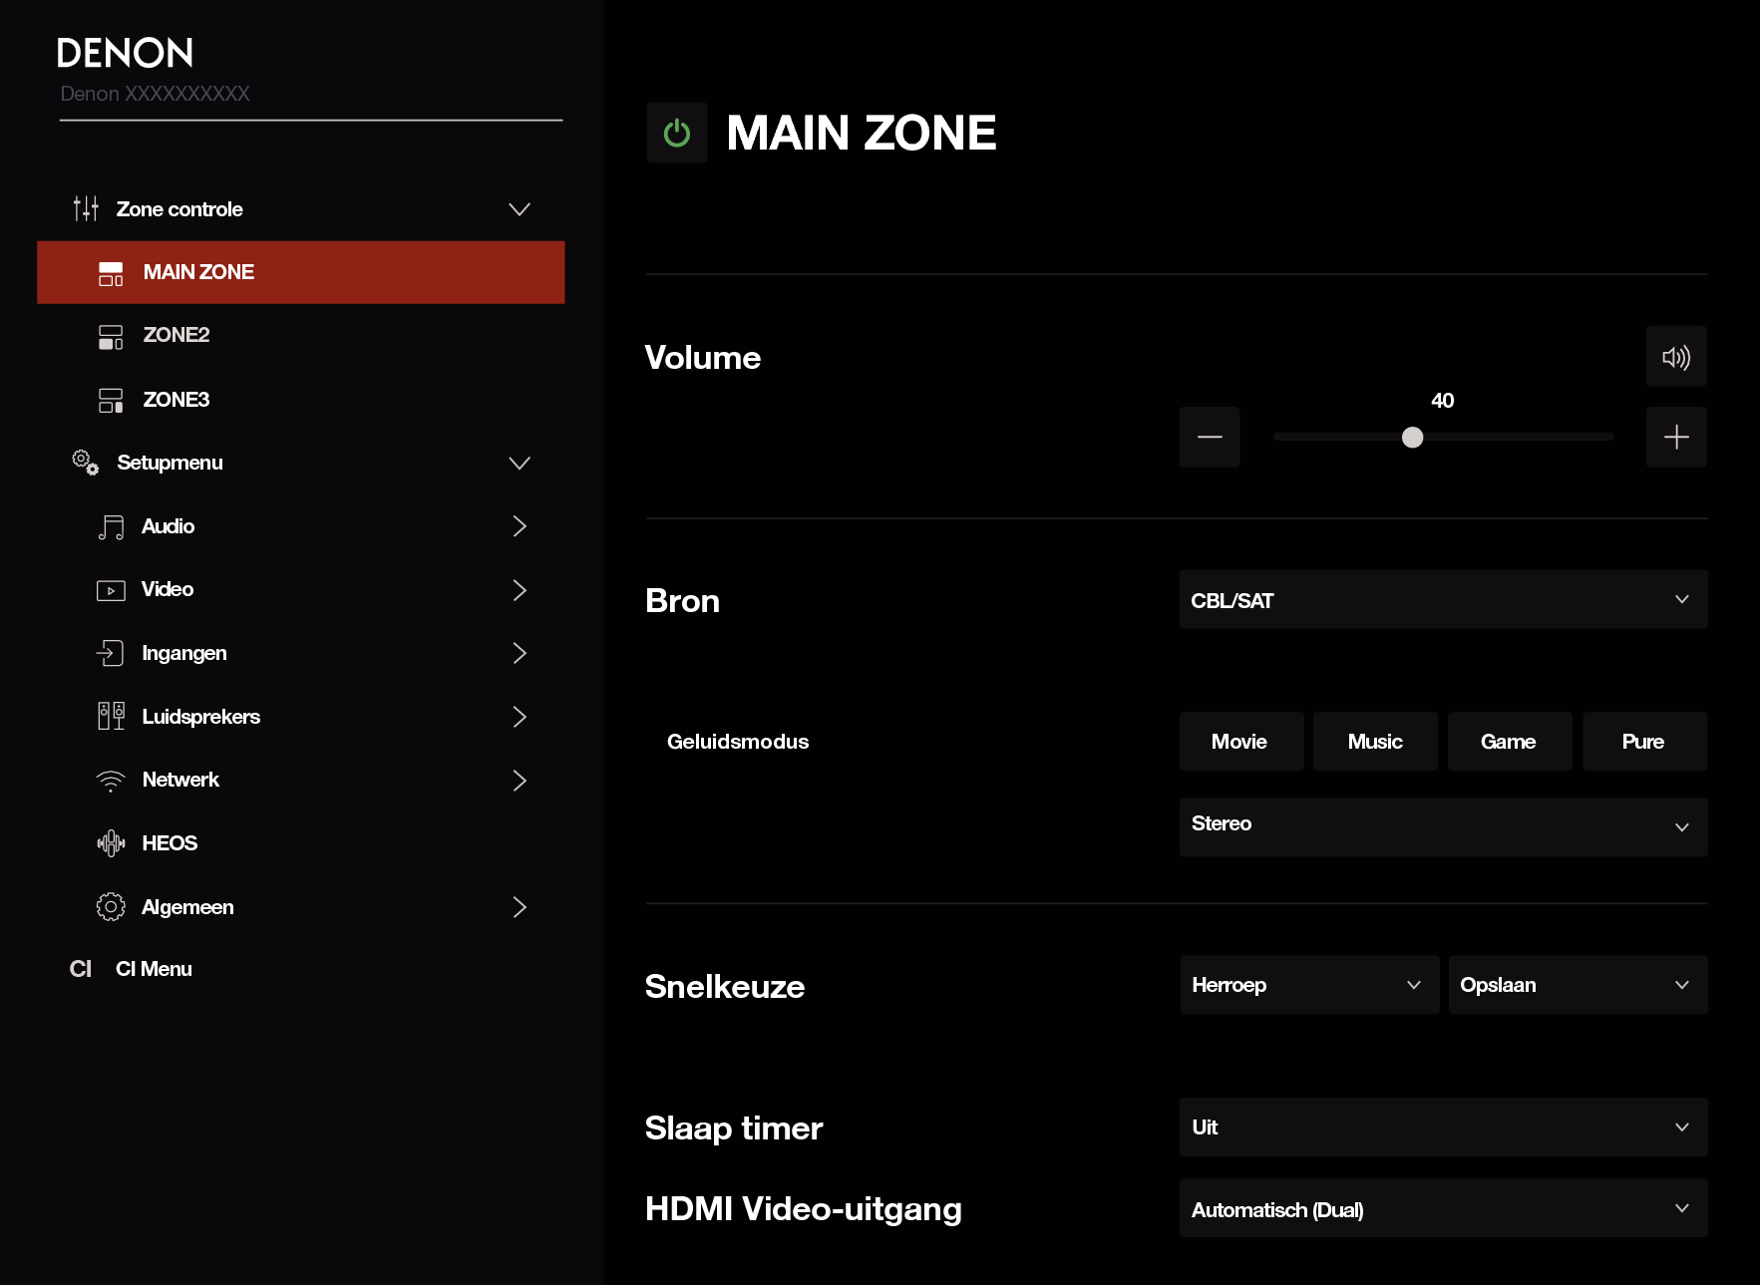Click the Luidsprekers speakers icon
This screenshot has height=1285, width=1760.
pos(111,717)
